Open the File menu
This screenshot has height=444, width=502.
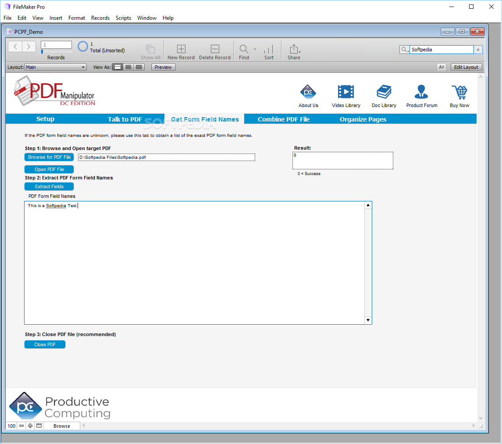[7, 18]
